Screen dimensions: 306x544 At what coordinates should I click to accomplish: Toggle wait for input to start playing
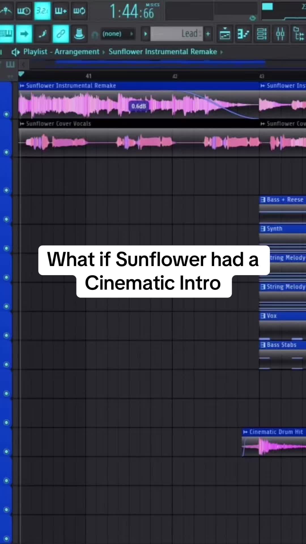pos(24,11)
